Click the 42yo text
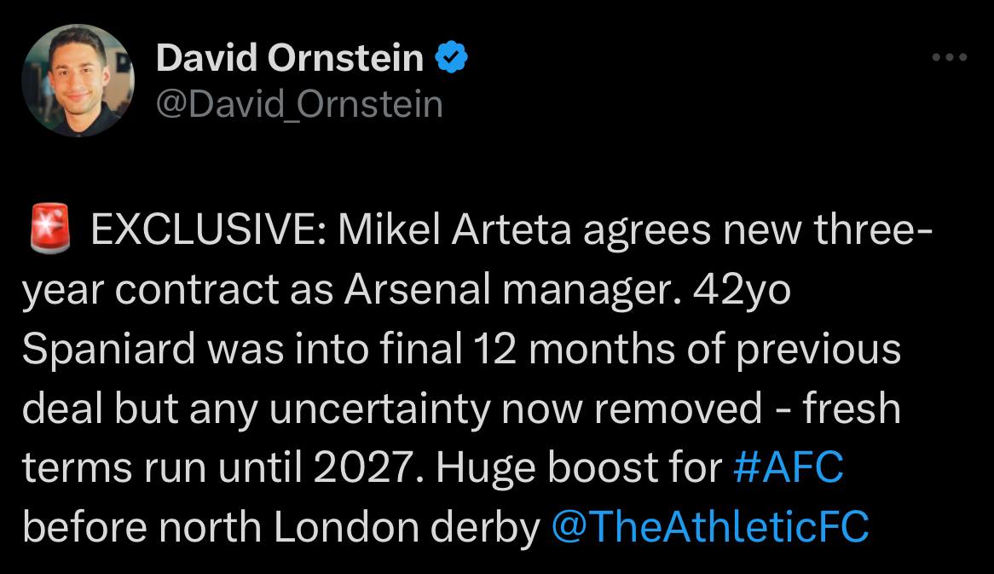994x574 pixels. 742,291
